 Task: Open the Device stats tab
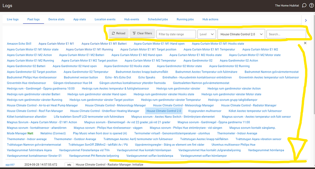click(57, 19)
